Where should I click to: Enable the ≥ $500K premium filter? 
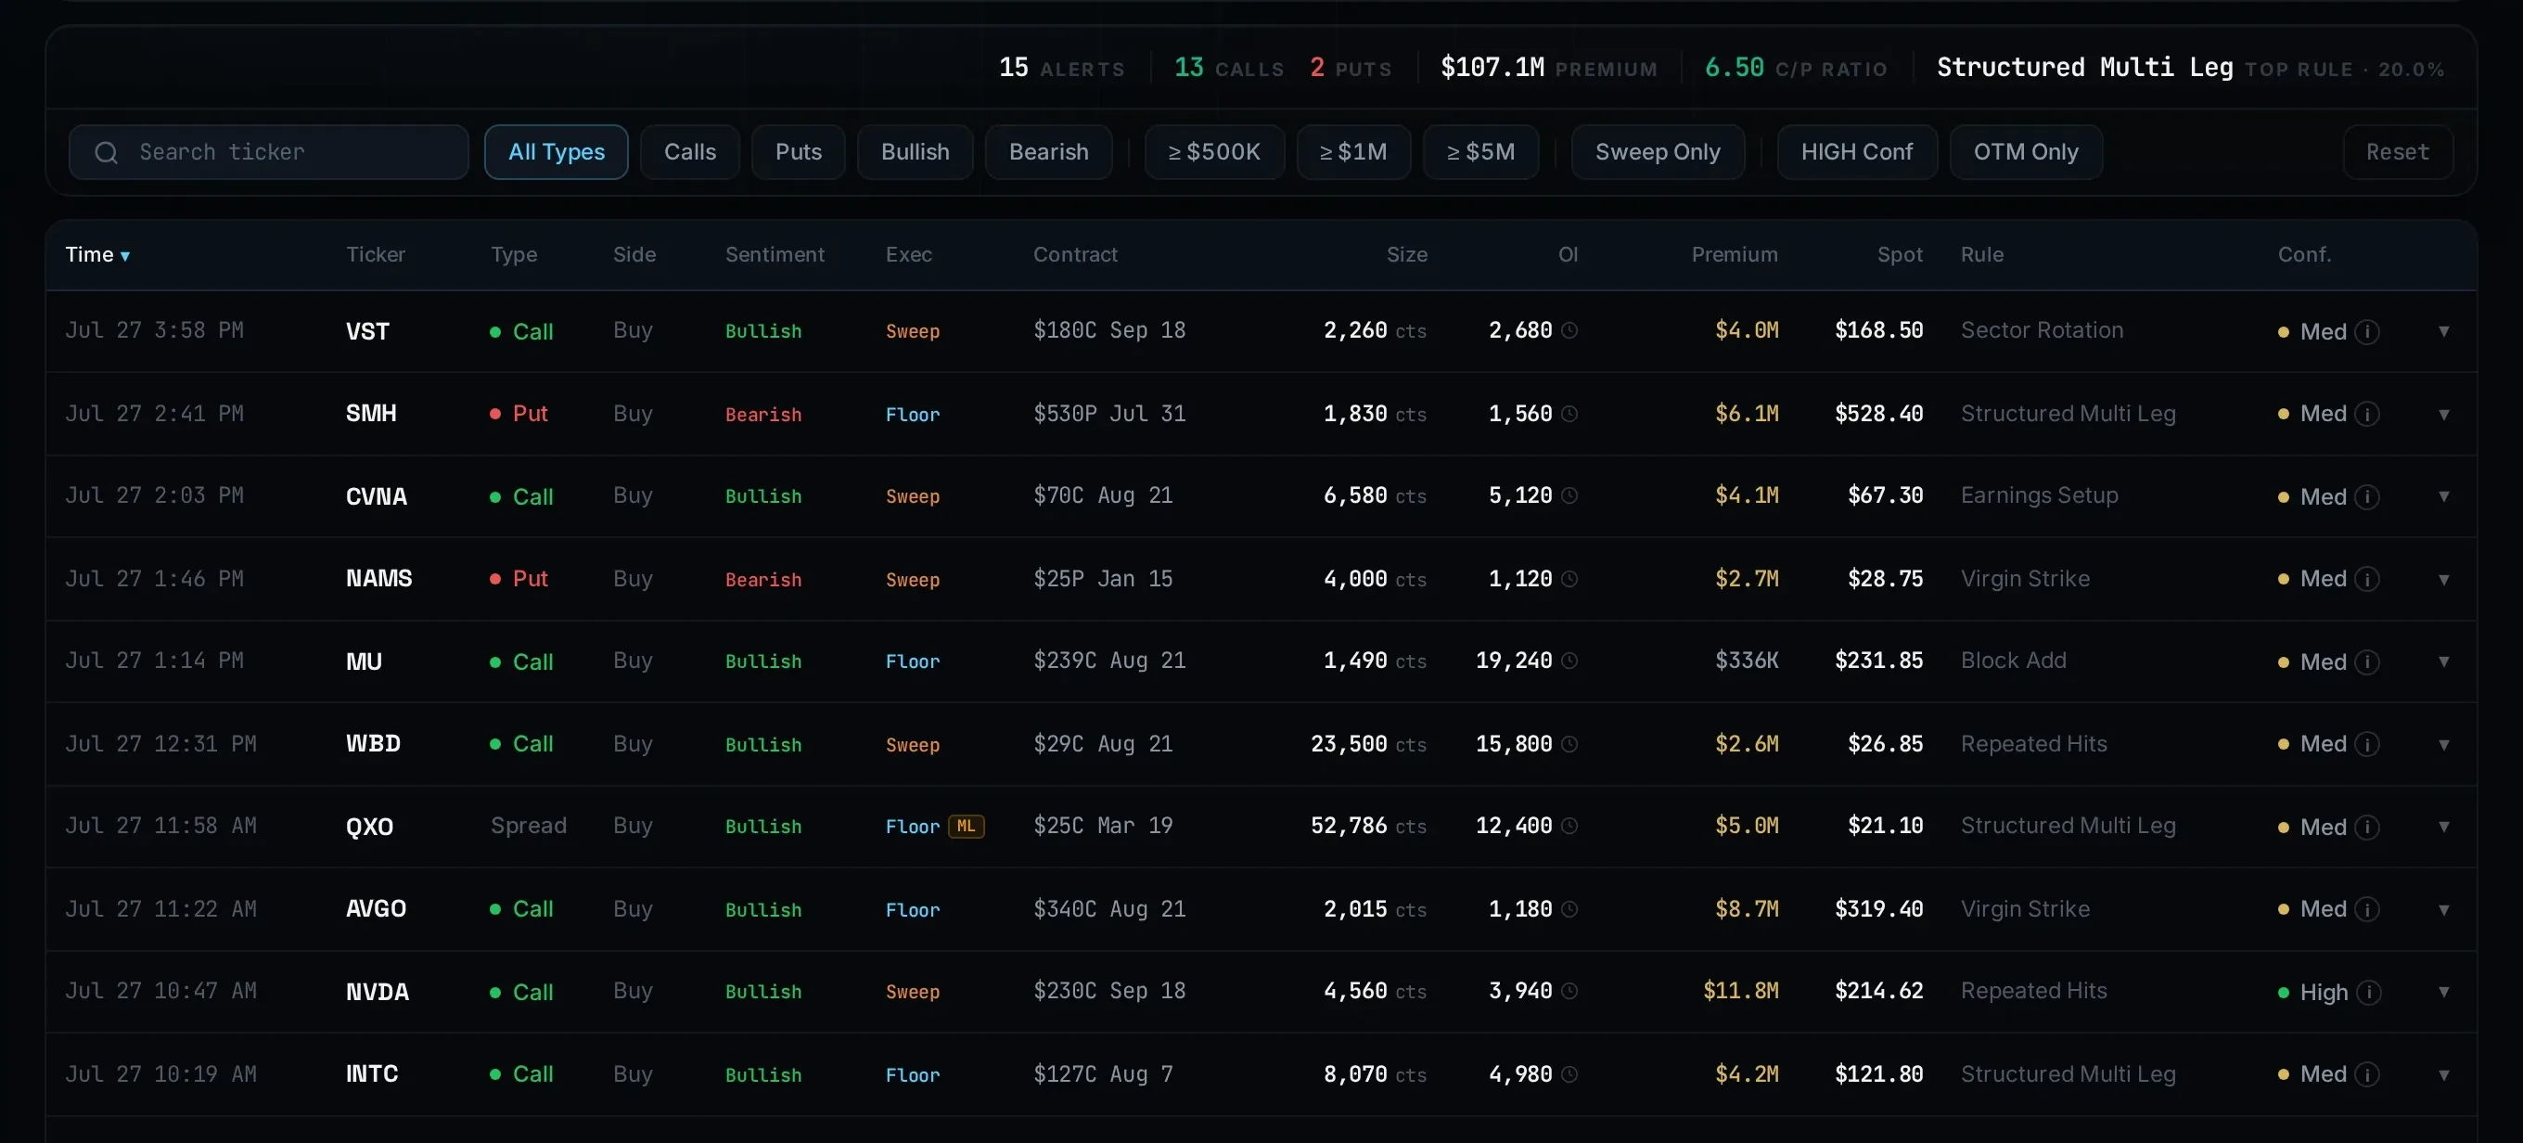[x=1213, y=152]
